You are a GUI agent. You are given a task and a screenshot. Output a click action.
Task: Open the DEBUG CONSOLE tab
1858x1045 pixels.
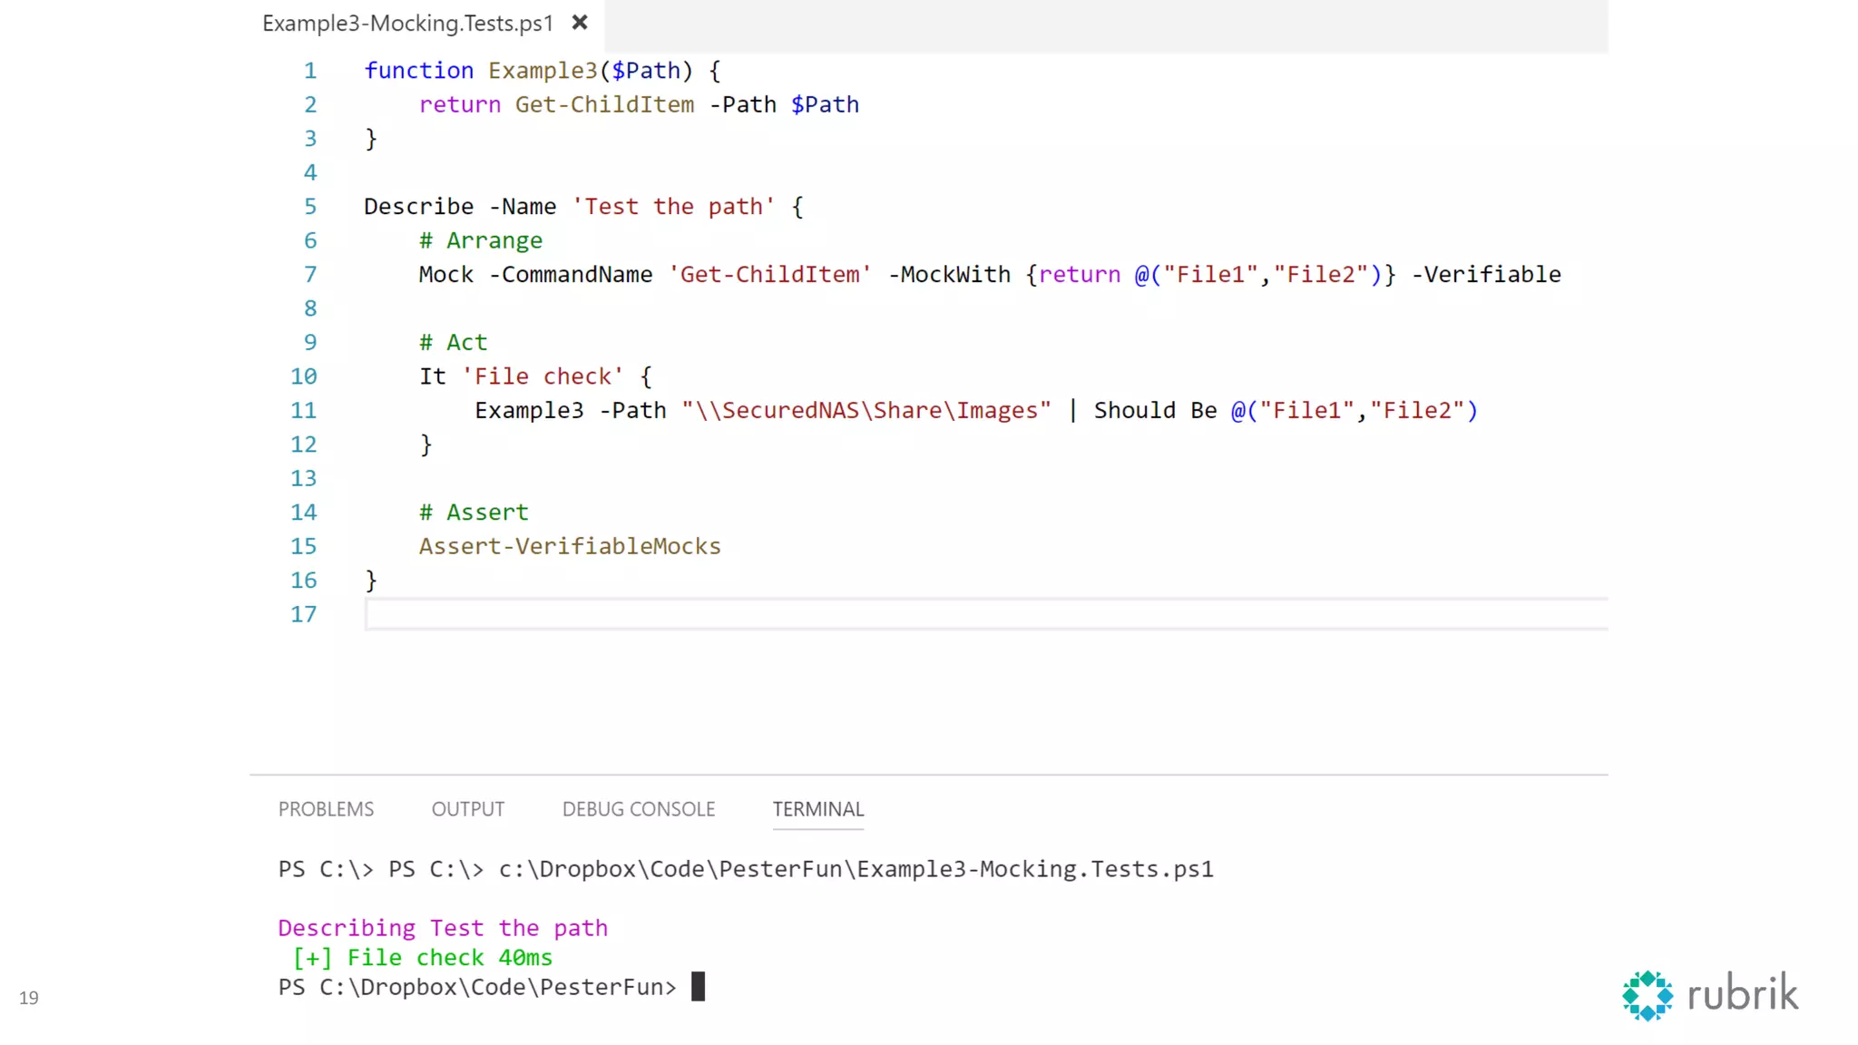pos(639,809)
